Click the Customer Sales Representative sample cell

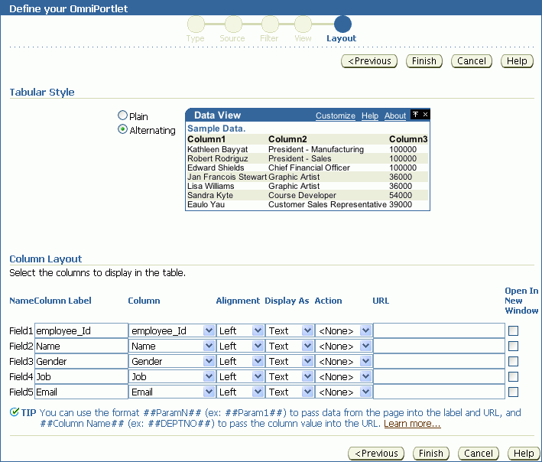[327, 204]
